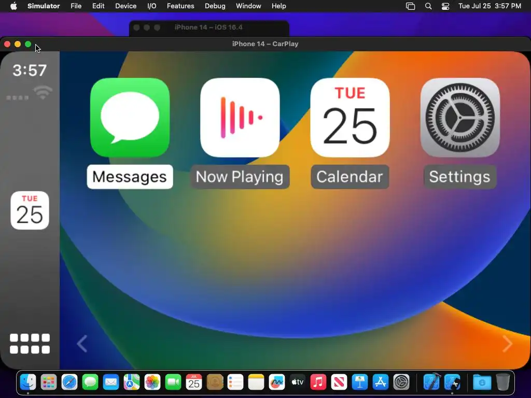Open the Features menu

(180, 6)
